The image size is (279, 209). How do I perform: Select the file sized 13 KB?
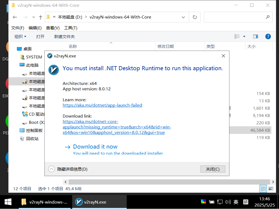tap(264, 101)
